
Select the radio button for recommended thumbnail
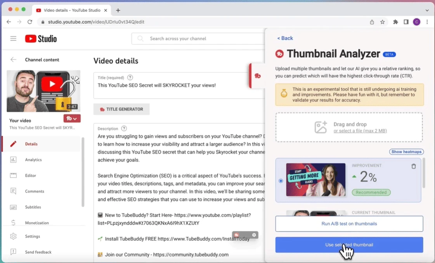[x=281, y=181]
